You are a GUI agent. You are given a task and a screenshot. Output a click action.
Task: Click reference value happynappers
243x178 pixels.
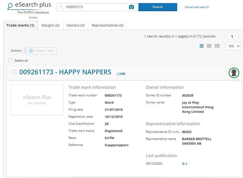(117, 145)
